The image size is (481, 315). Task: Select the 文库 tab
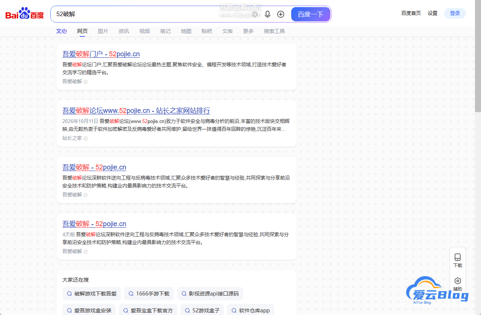pos(227,31)
